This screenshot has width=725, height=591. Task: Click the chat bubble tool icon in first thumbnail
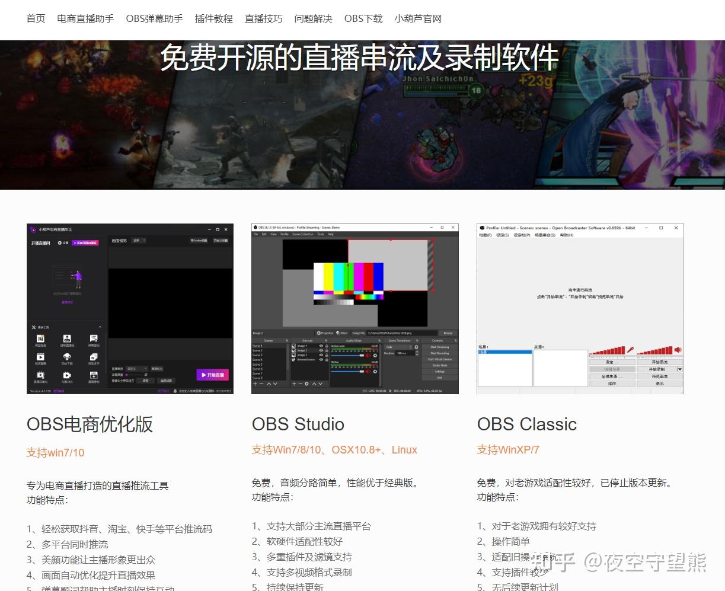94,338
